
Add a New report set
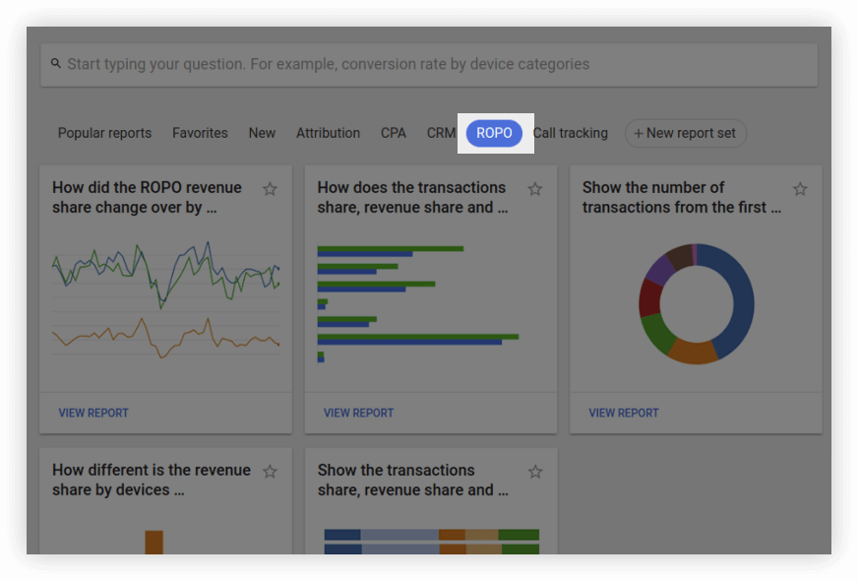coord(686,133)
